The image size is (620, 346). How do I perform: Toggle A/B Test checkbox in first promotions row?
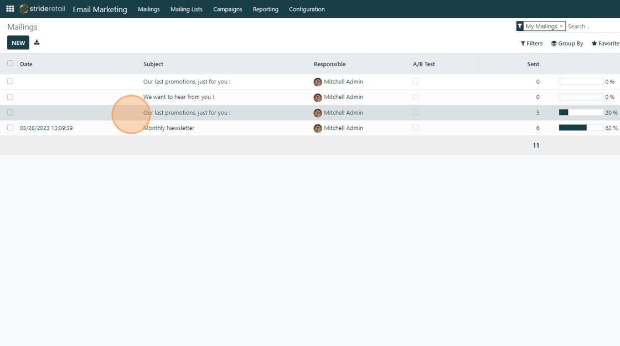416,81
